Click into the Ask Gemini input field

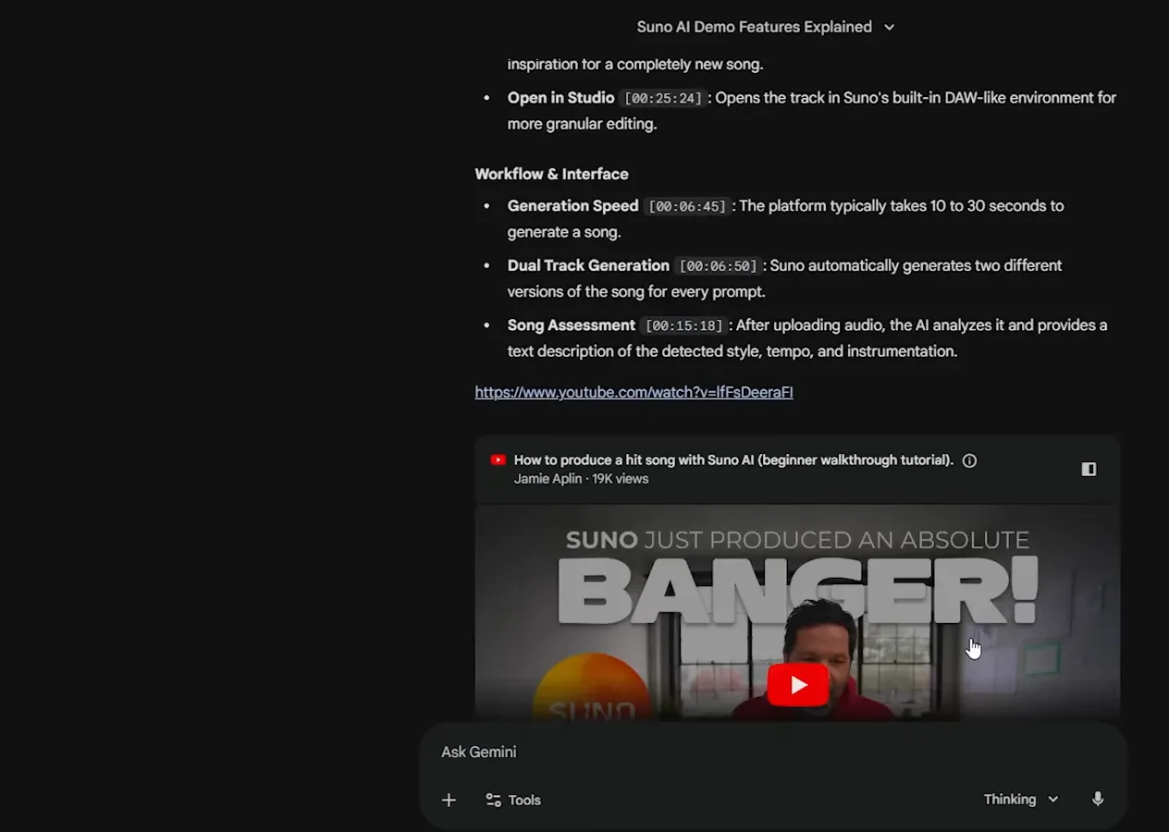pos(773,752)
